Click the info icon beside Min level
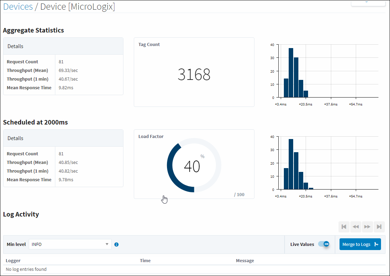The height and width of the screenshot is (276, 390). (x=117, y=245)
